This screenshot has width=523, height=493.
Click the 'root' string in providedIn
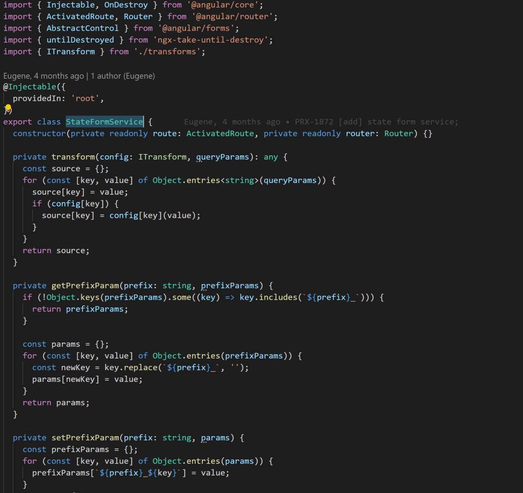85,99
